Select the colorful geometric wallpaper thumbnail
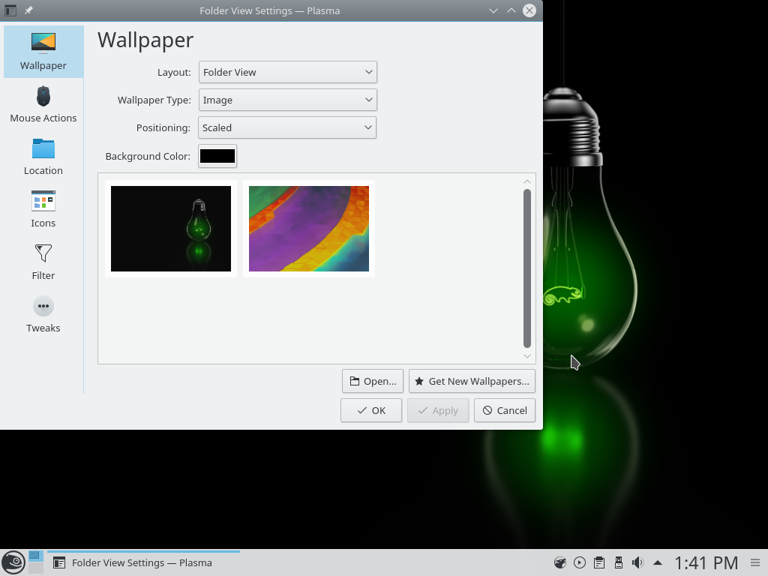 tap(309, 229)
